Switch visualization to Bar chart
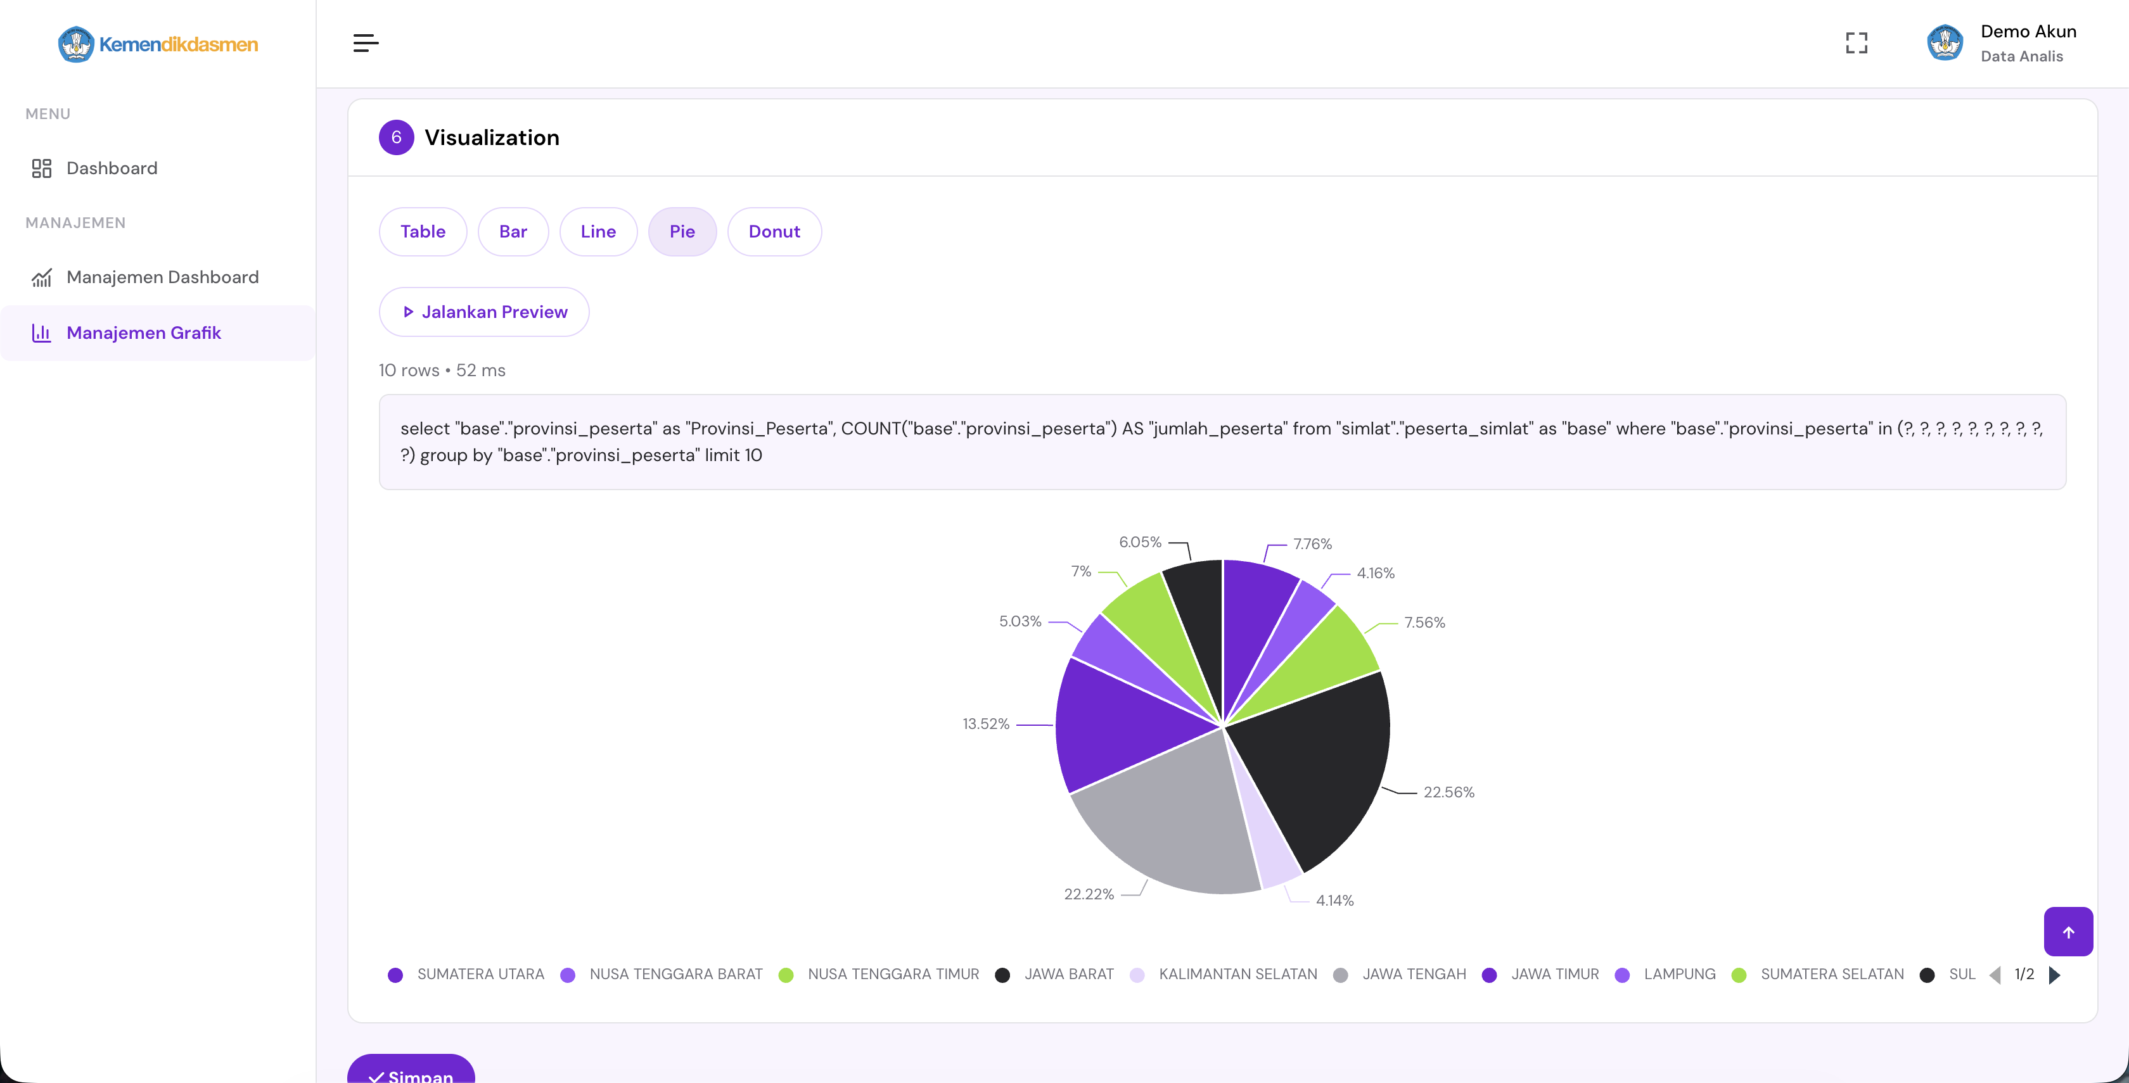 pos(513,232)
